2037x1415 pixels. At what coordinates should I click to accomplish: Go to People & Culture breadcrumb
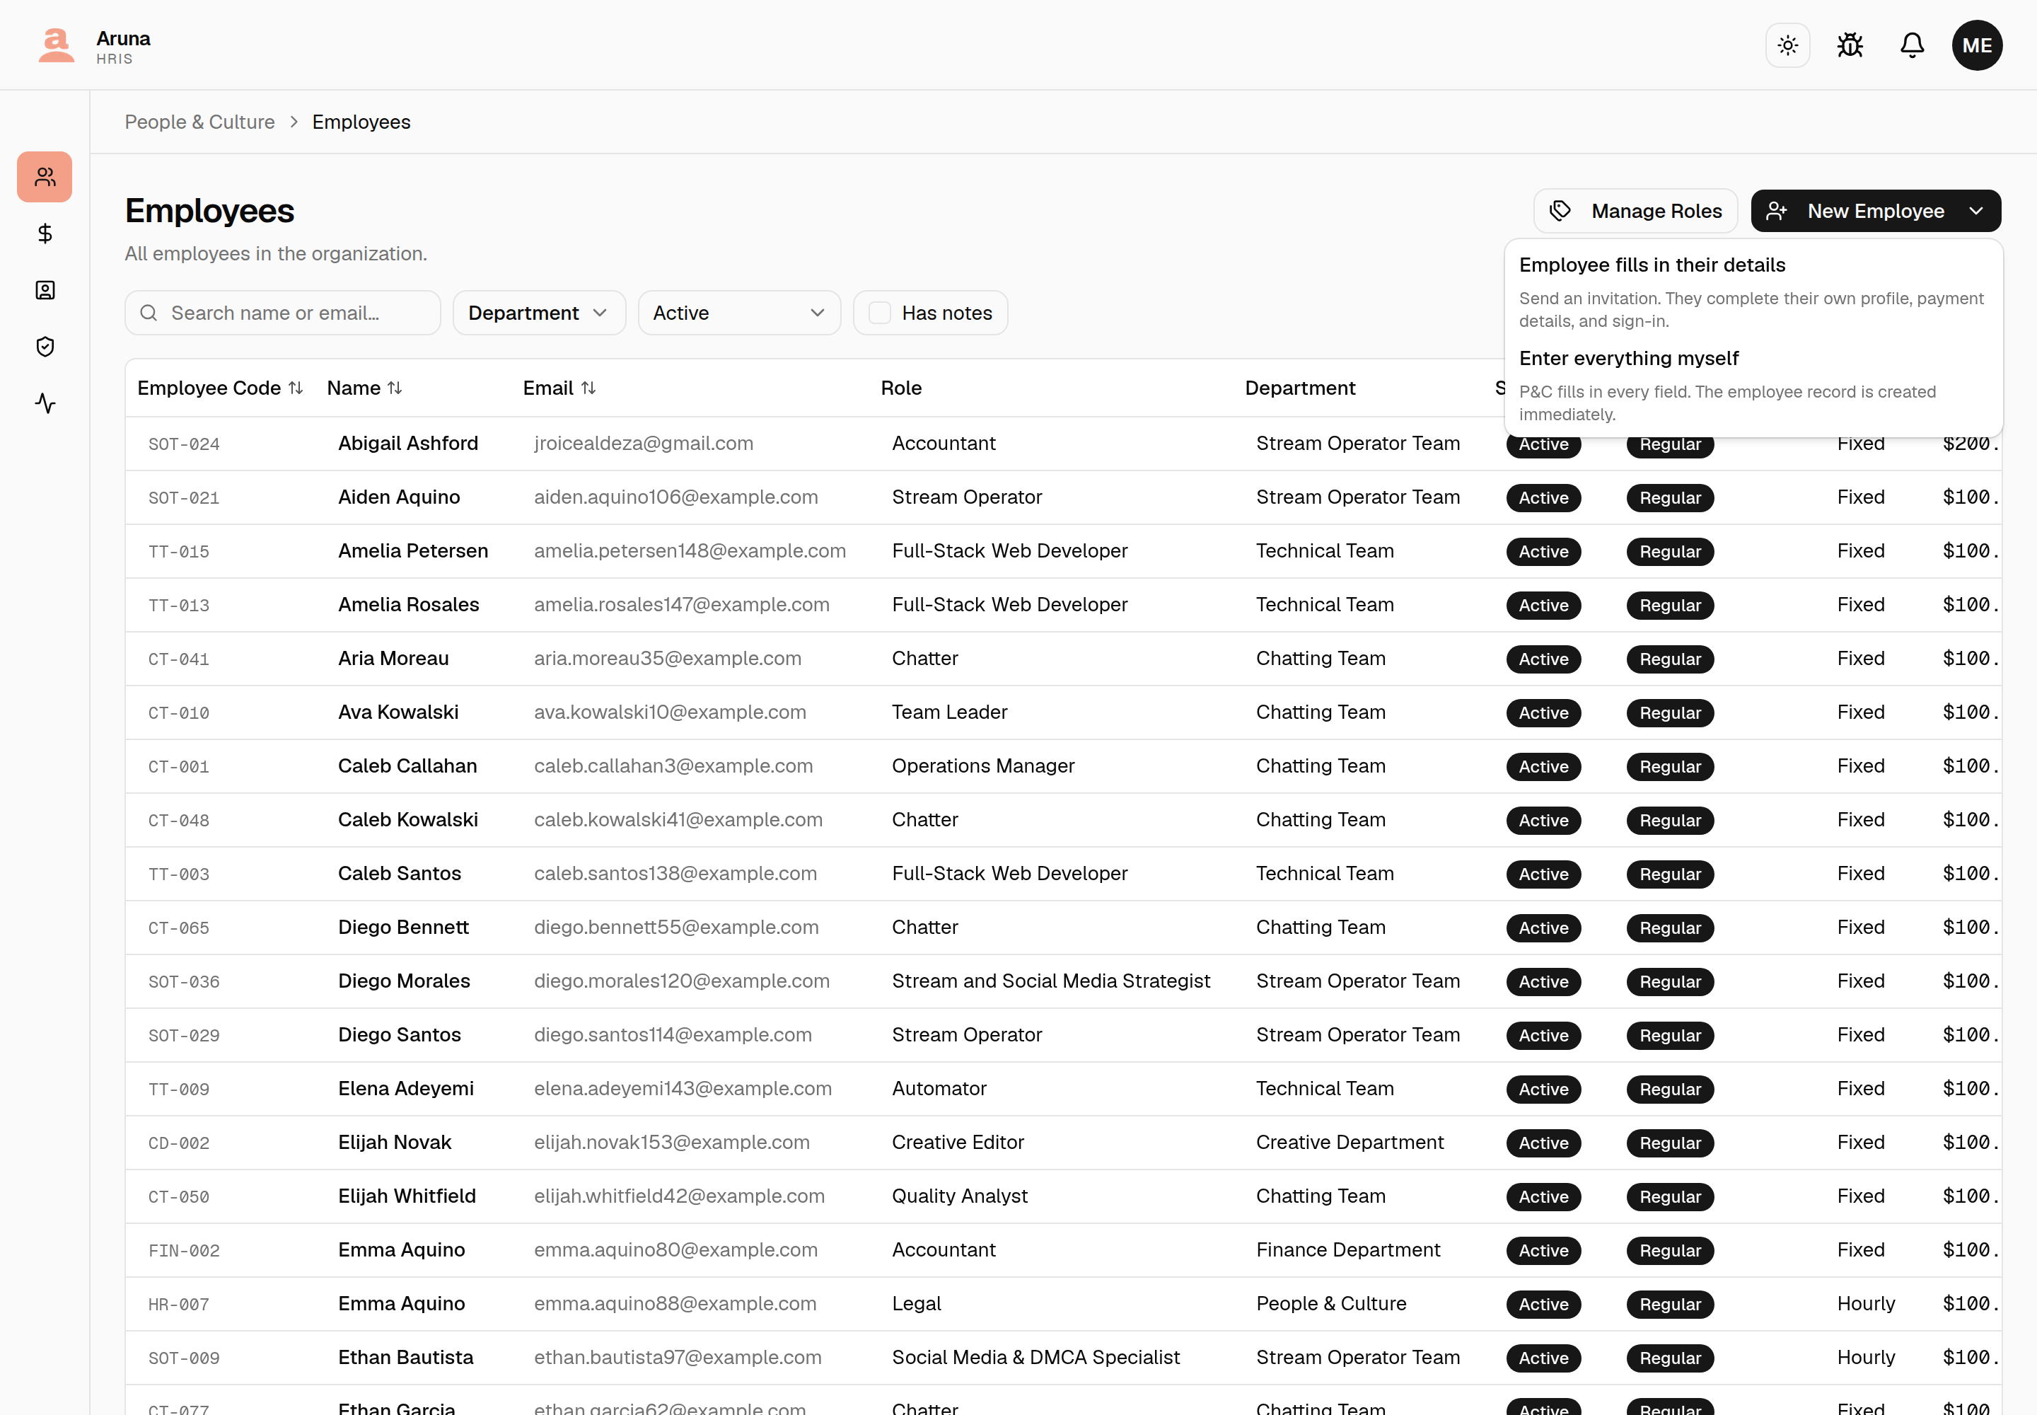[199, 122]
